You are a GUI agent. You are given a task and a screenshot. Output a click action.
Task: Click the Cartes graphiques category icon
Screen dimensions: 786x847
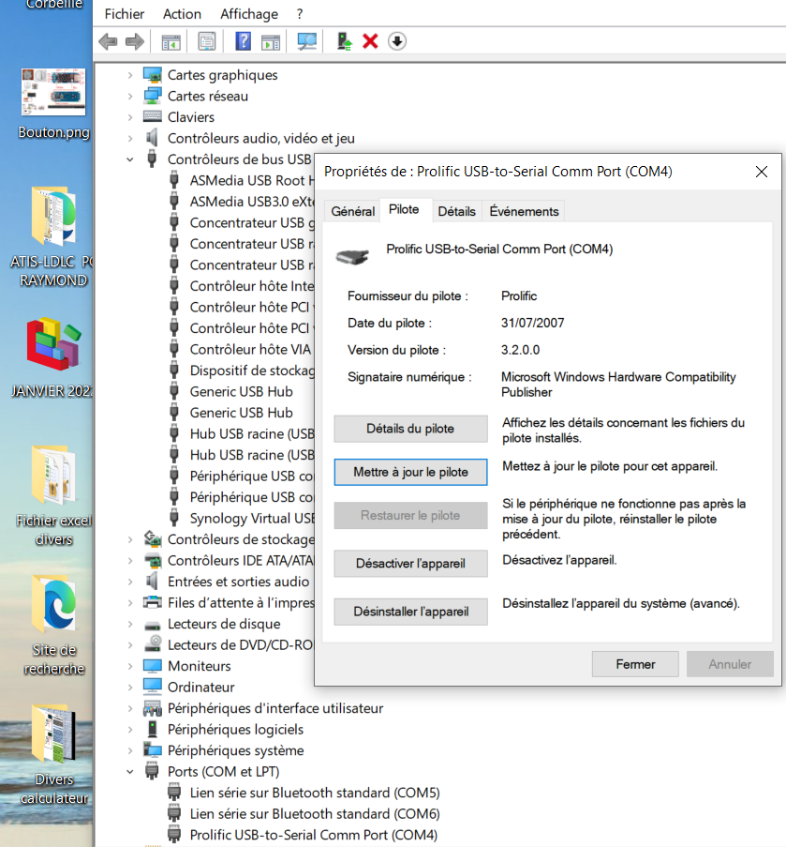(153, 74)
